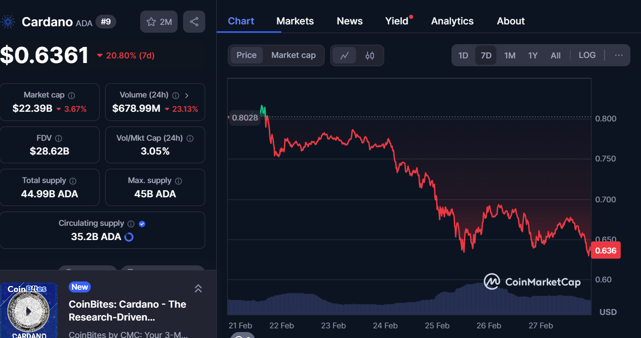Viewport: 641px width, 338px height.
Task: Show Max. supply info icon
Action: pos(178,181)
